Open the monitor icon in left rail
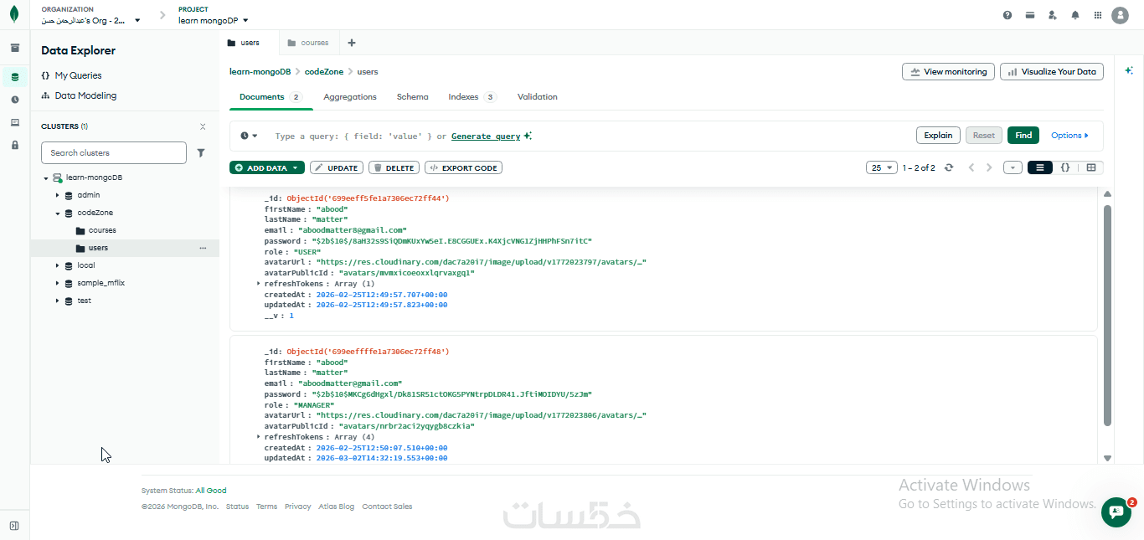Screen dimensions: 1144x540 pos(15,122)
